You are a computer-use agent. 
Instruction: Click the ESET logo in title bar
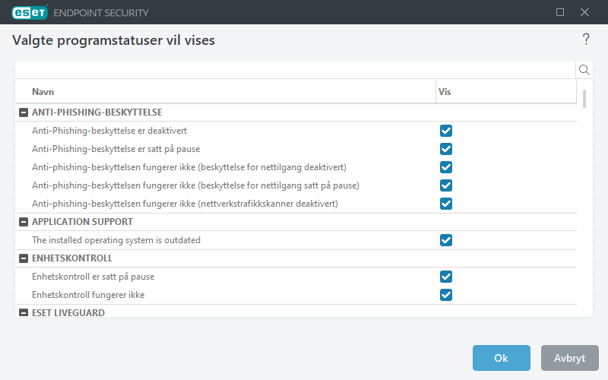[30, 12]
